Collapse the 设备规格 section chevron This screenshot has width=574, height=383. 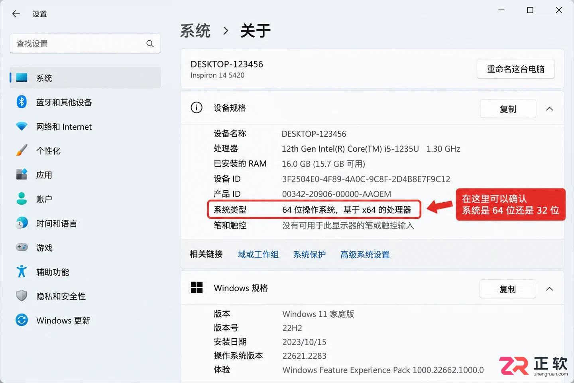(x=550, y=109)
